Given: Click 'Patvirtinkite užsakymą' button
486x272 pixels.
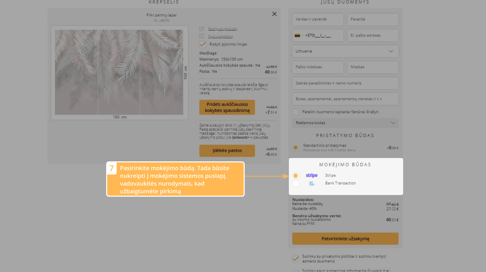Looking at the screenshot, I should coord(345,239).
